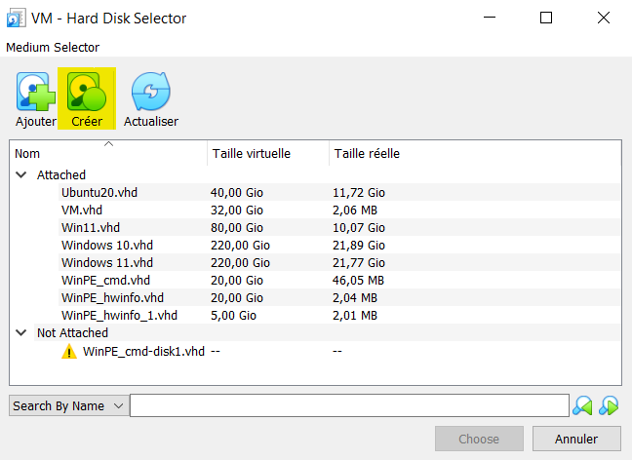Click the search next match icon
Screen dimensions: 632x460
[610, 406]
